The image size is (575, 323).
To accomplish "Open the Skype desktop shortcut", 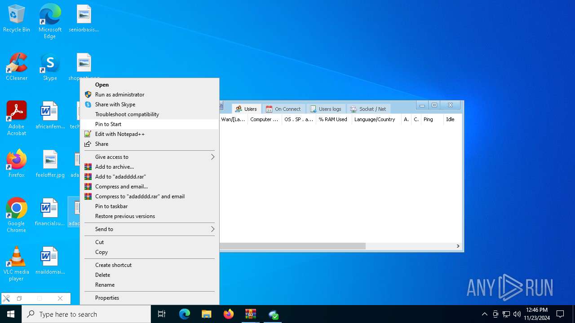I will (50, 67).
